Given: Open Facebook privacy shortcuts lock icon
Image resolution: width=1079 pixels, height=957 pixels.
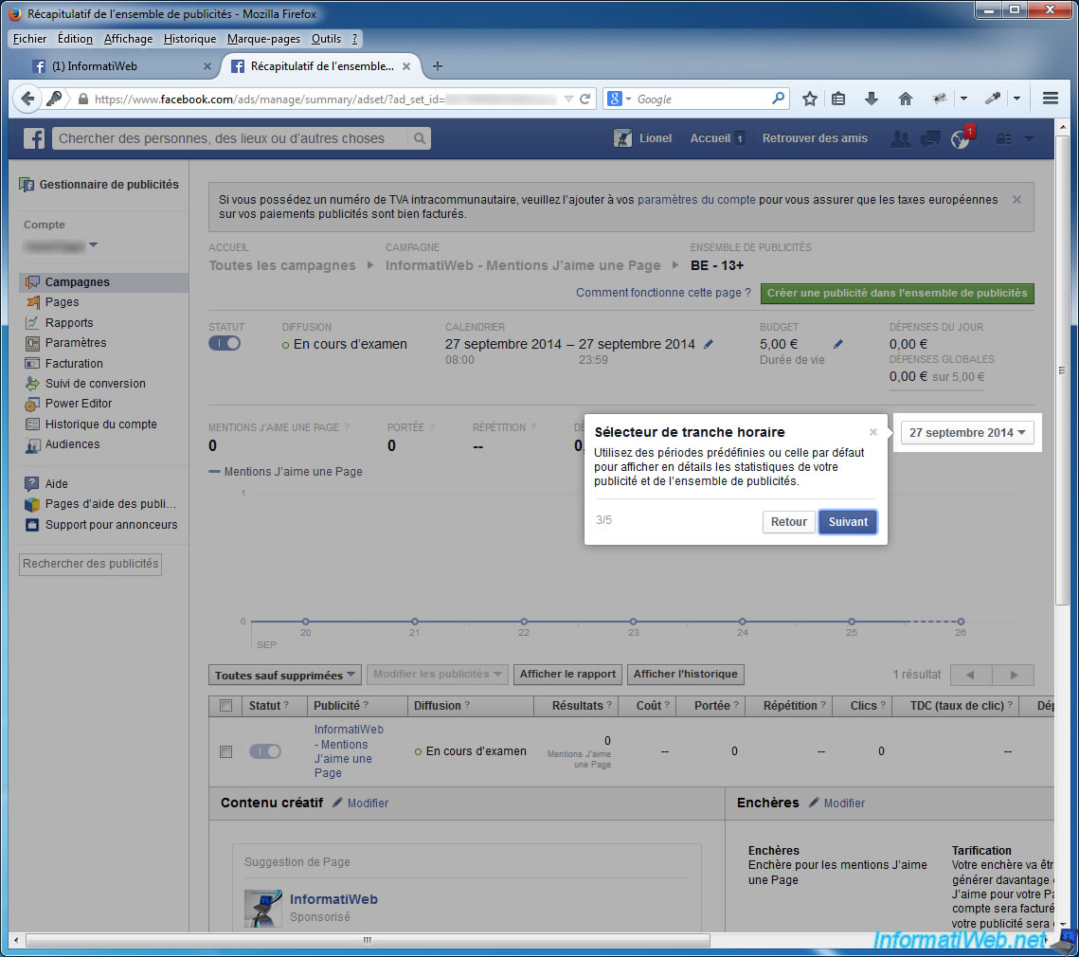Looking at the screenshot, I should [1004, 138].
